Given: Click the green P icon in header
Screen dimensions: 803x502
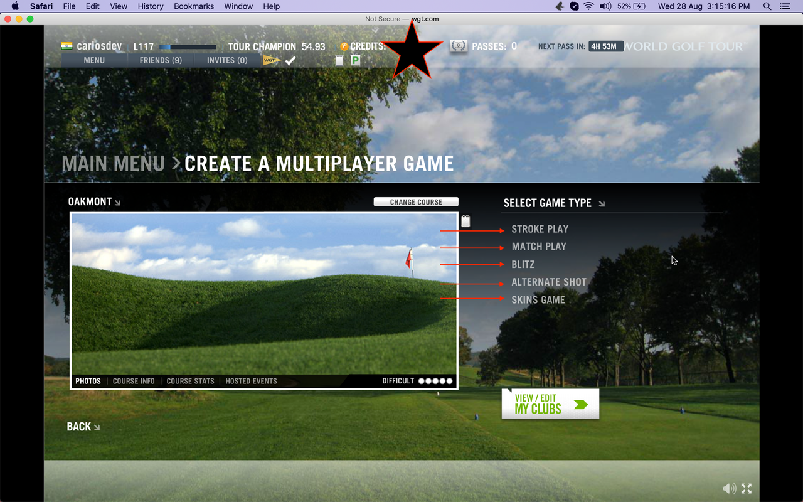Looking at the screenshot, I should coord(356,61).
